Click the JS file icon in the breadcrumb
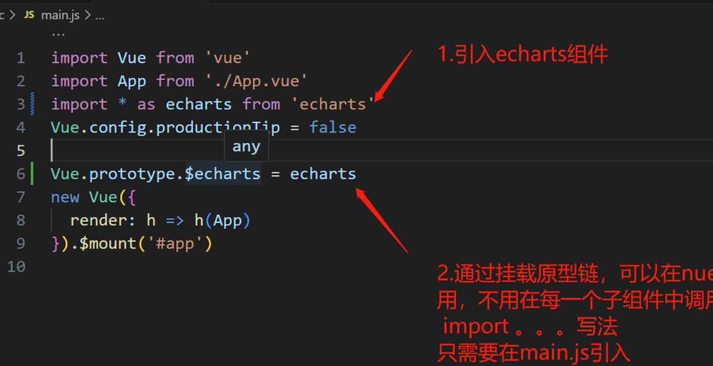 pyautogui.click(x=29, y=15)
